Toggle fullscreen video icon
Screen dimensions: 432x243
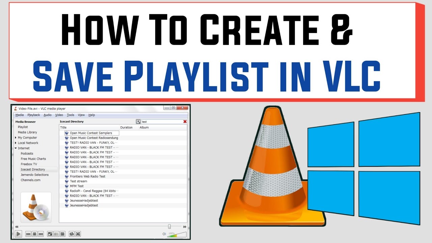click(50, 234)
